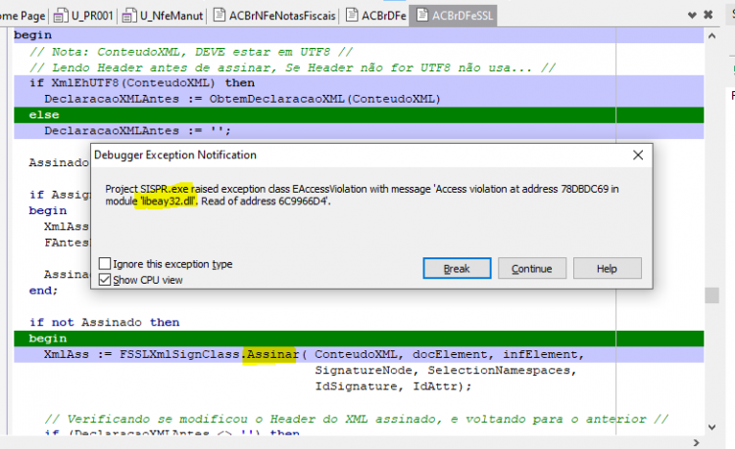The width and height of the screenshot is (735, 449).
Task: Click 'infElement' parameter in code
Action: (x=540, y=354)
